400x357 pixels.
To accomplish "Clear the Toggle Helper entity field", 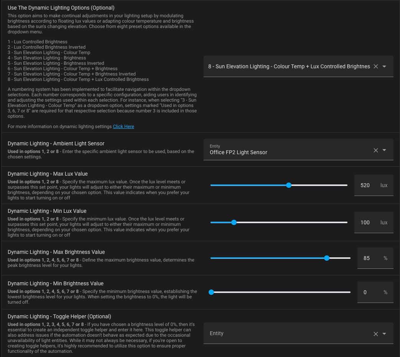I will click(x=375, y=334).
